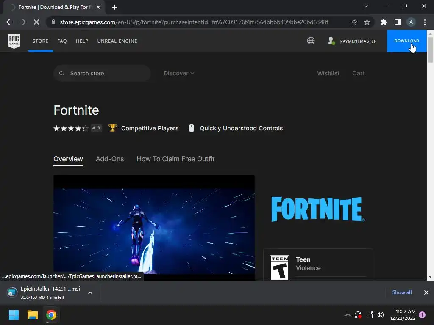This screenshot has height=325, width=434.
Task: Open the HELP navigation item
Action: (x=82, y=41)
